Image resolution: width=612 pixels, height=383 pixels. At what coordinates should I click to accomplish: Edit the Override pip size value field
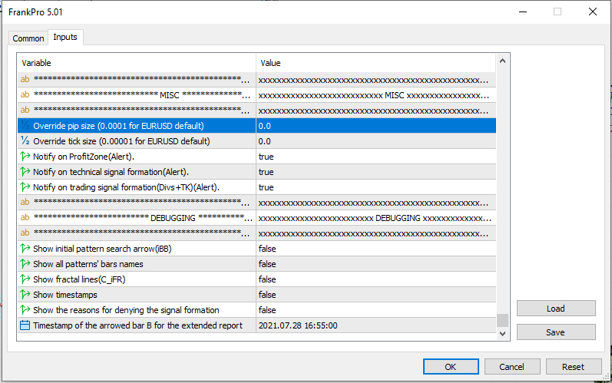coord(375,126)
